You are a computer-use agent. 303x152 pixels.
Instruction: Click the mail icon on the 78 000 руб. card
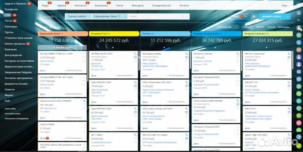[135, 86]
